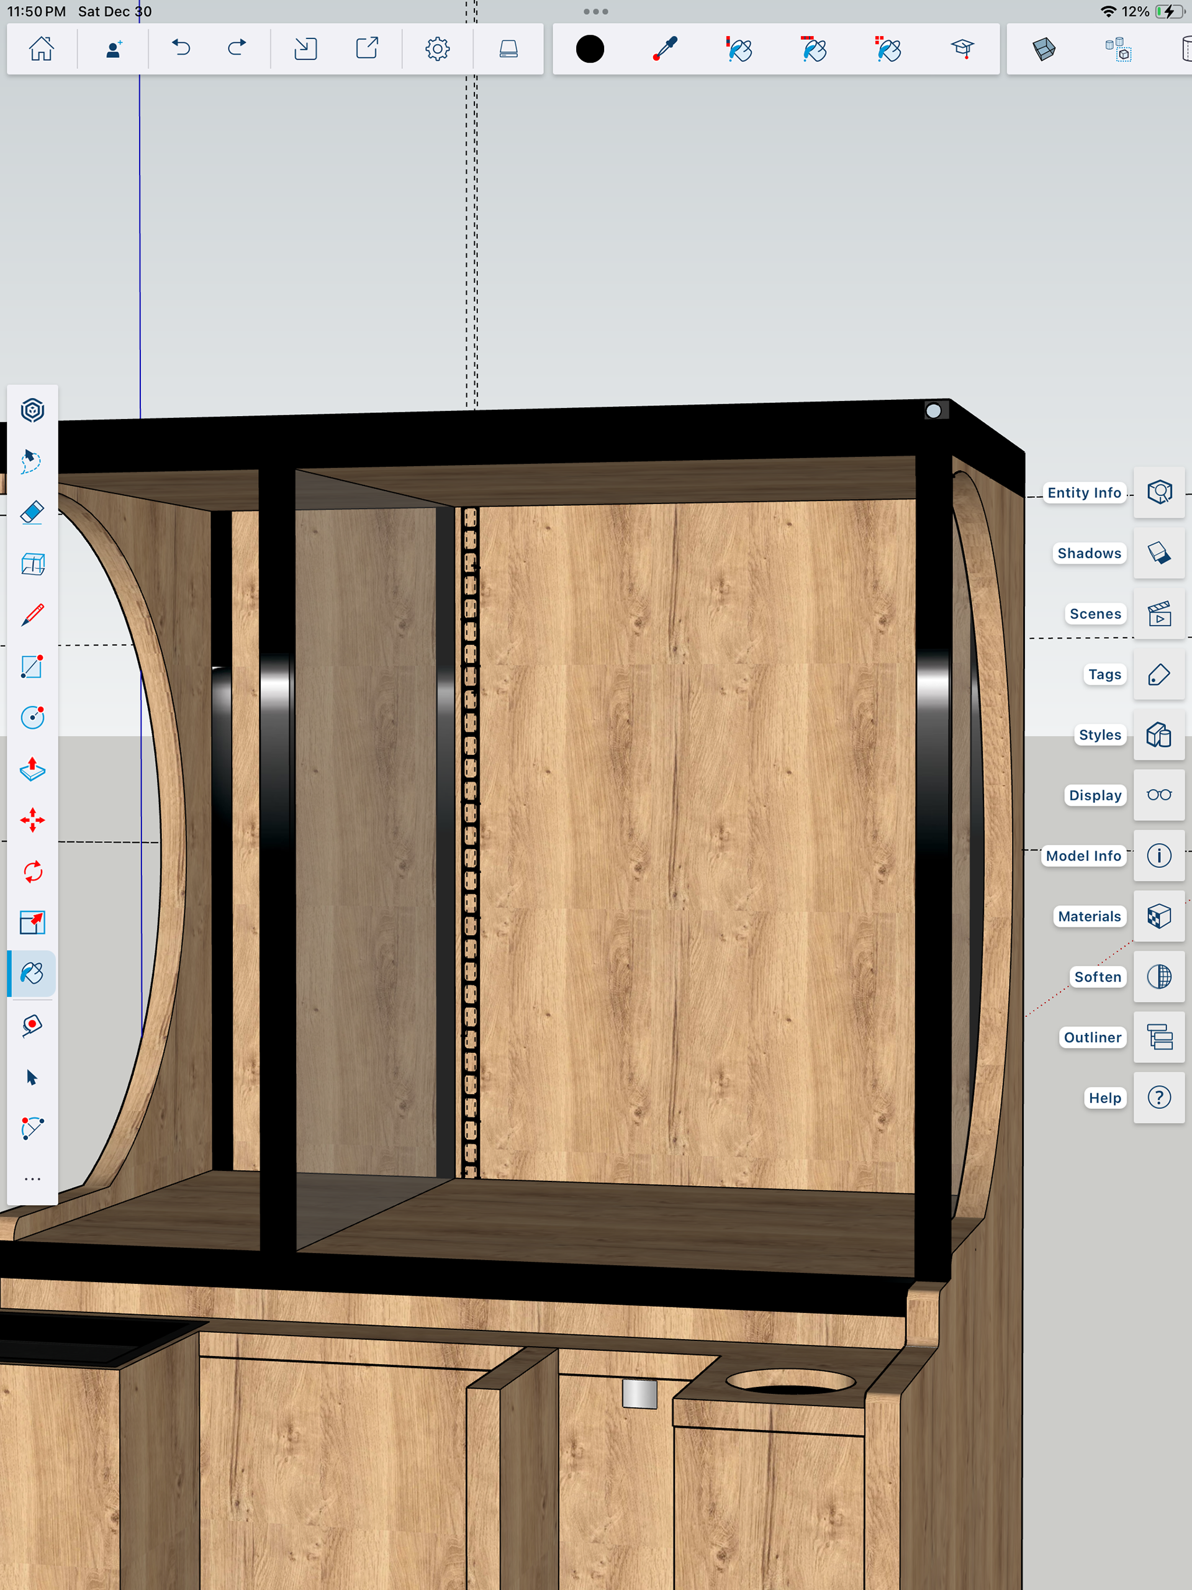Viewport: 1192px width, 1590px height.
Task: Open the Display options panel
Action: (1159, 795)
